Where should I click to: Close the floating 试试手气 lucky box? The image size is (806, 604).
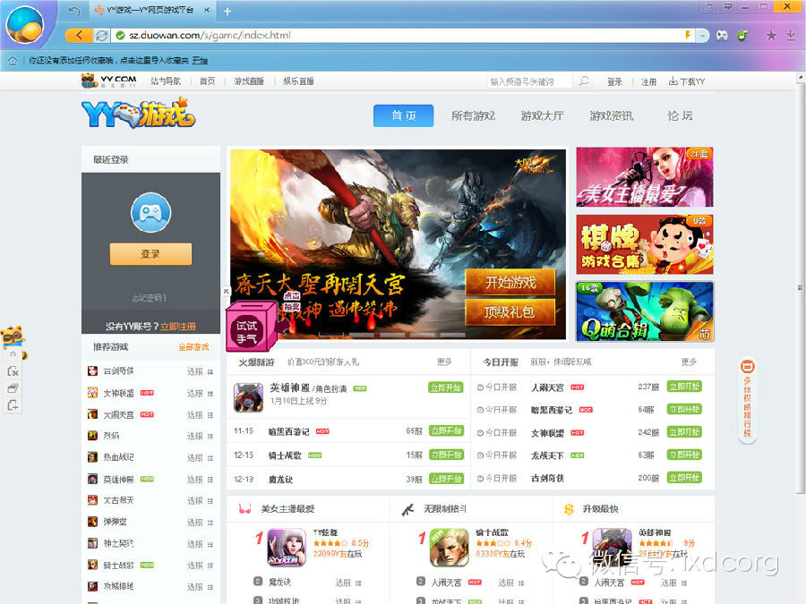(x=227, y=291)
